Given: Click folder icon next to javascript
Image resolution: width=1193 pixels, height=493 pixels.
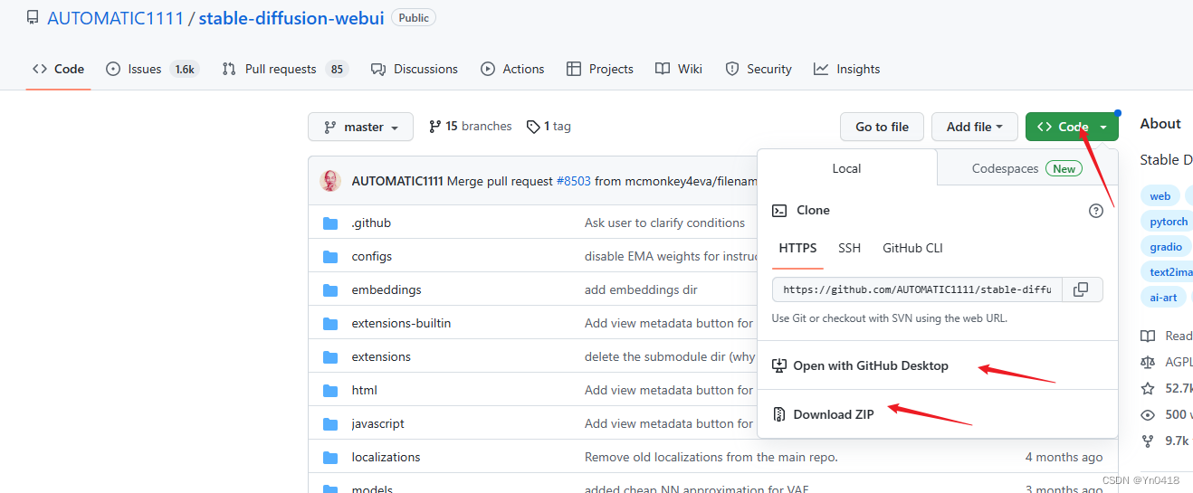Looking at the screenshot, I should [330, 423].
